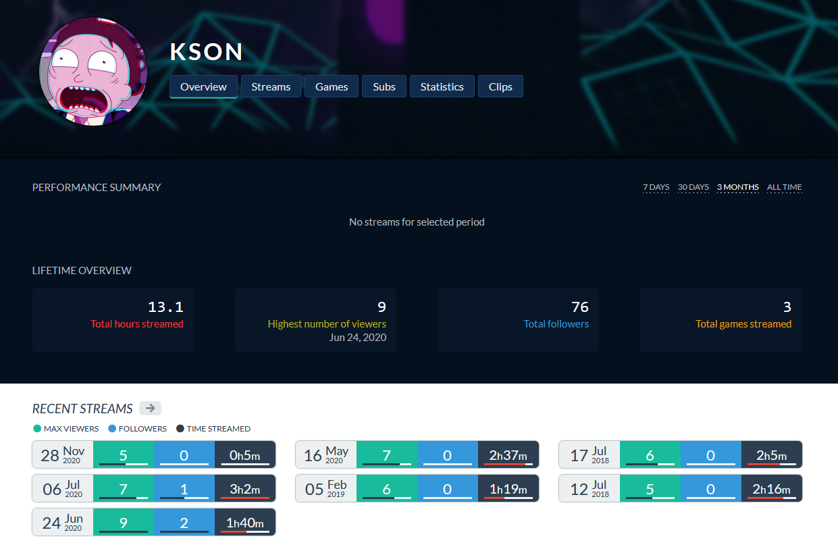Click the Total followers card
The image size is (838, 549).
[x=518, y=320]
